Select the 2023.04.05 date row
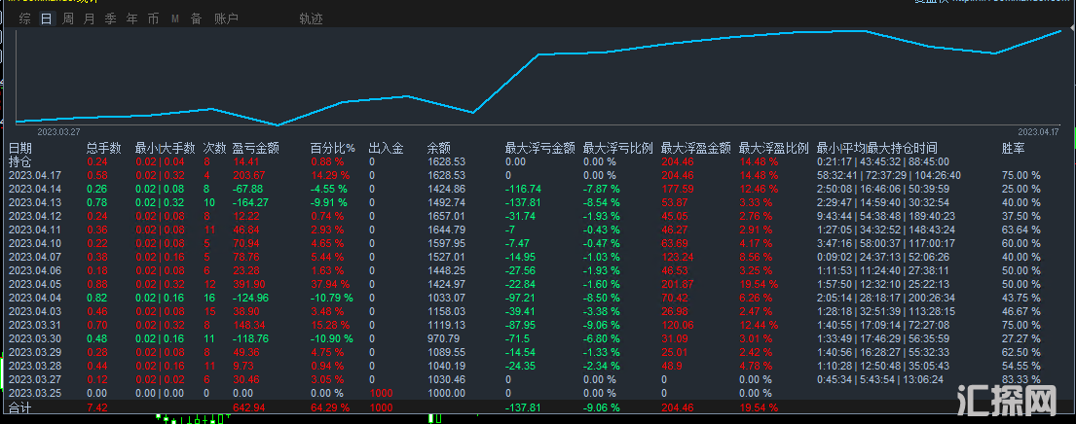 (x=35, y=284)
